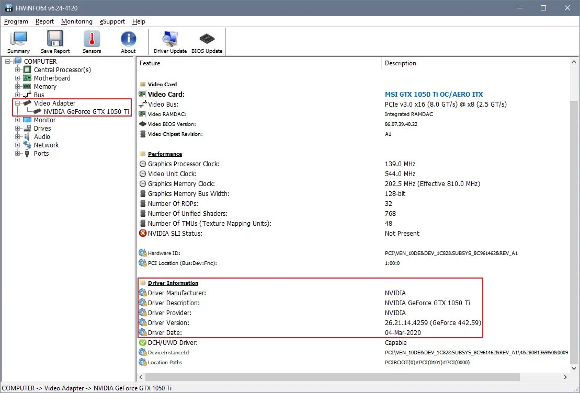Screen dimensions: 580x393
Task: Click the vertical scrollbar up arrow
Action: tap(574, 62)
